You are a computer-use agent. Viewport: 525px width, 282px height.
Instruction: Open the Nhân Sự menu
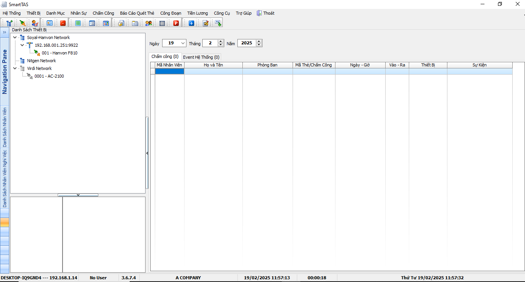[79, 13]
